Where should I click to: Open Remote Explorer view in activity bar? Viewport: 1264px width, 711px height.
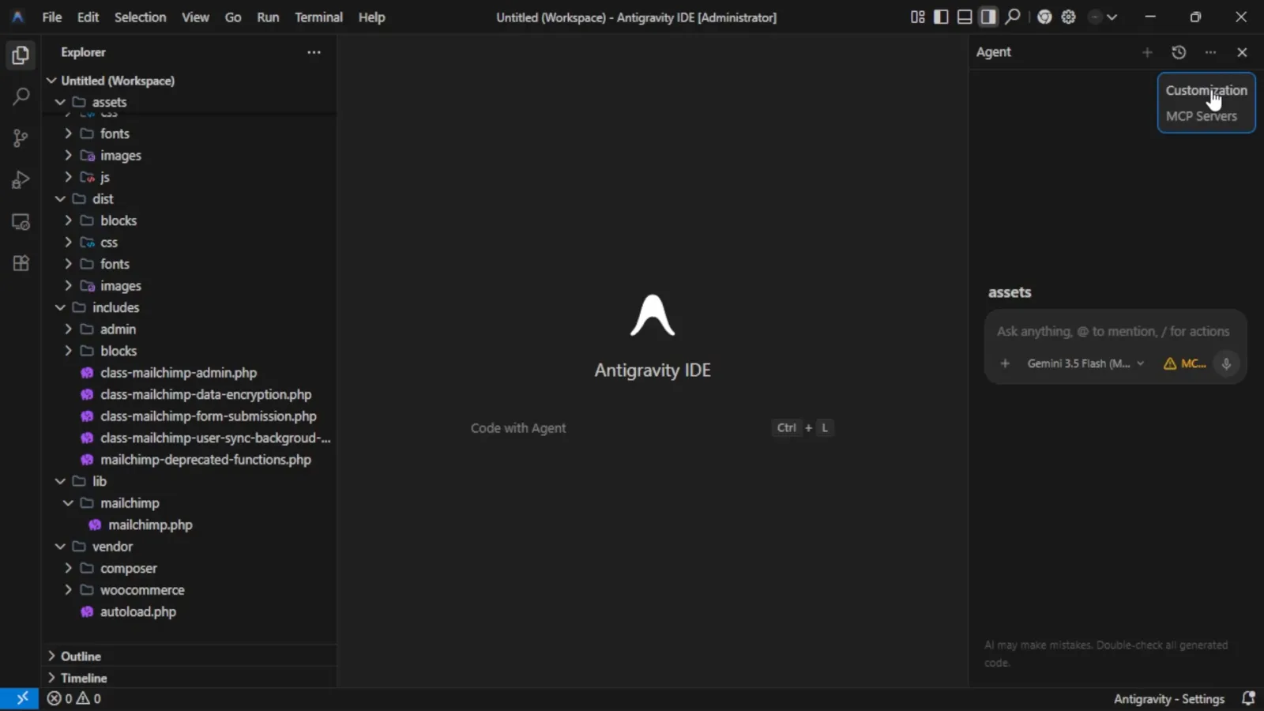click(x=21, y=222)
